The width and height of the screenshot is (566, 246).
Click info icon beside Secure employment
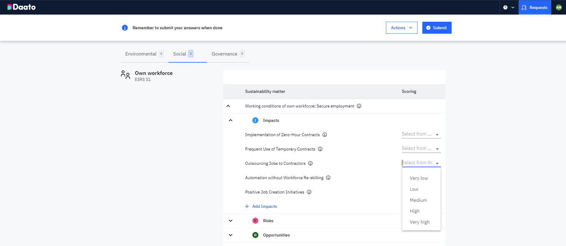click(359, 106)
